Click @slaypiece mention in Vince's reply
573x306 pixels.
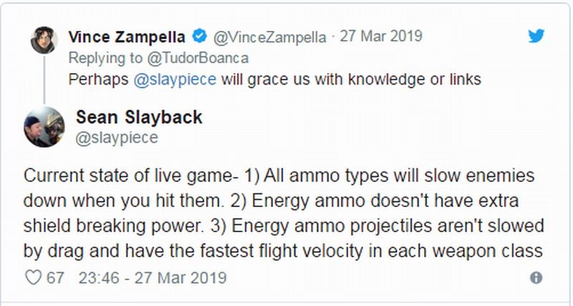(x=175, y=80)
